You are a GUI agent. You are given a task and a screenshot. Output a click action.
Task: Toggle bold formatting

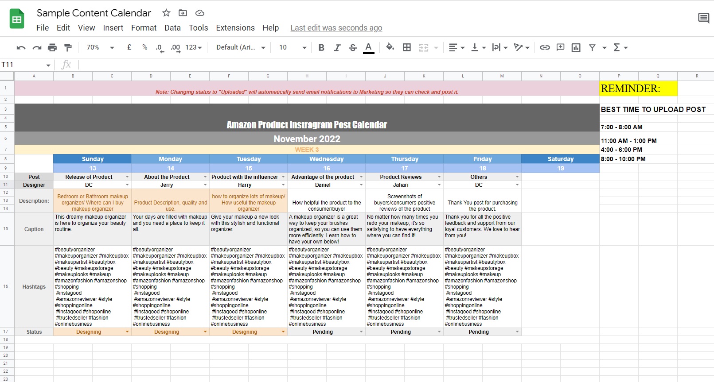[321, 47]
